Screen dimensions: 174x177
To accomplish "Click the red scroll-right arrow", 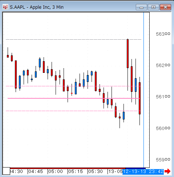I will [167, 171].
